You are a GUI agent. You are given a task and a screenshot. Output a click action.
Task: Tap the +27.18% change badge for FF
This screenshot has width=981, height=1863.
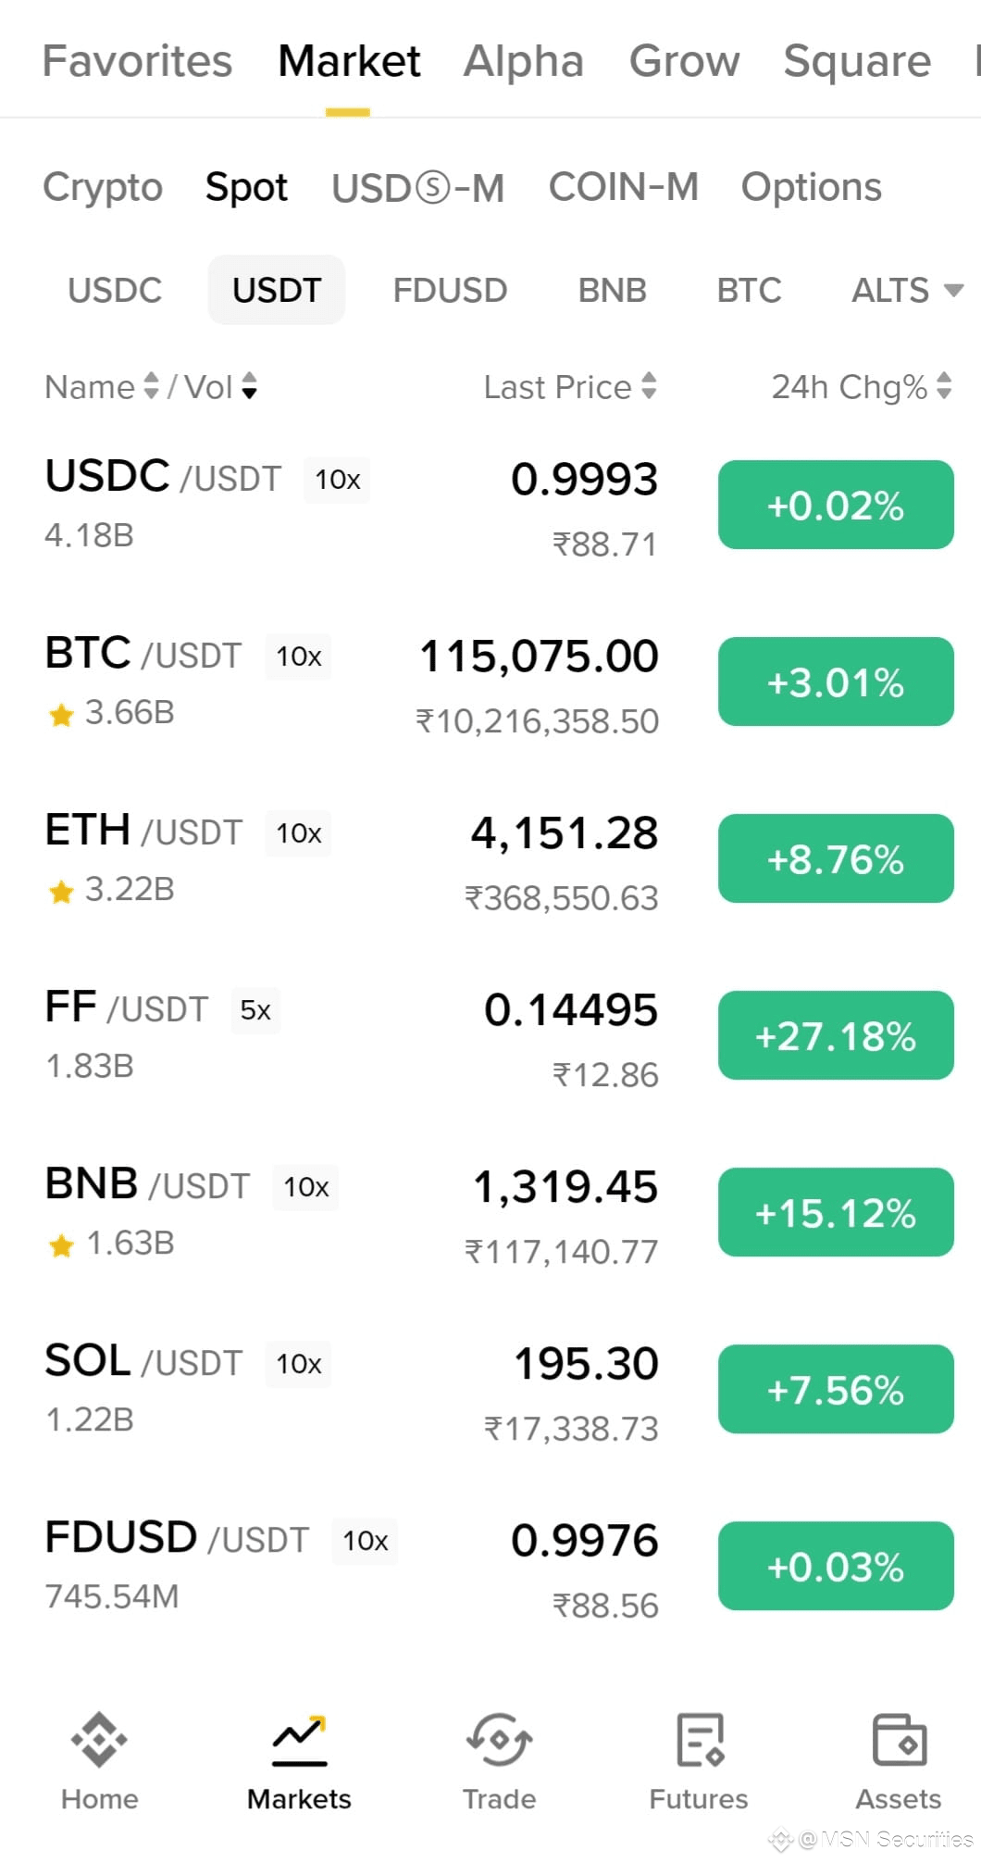click(836, 1035)
